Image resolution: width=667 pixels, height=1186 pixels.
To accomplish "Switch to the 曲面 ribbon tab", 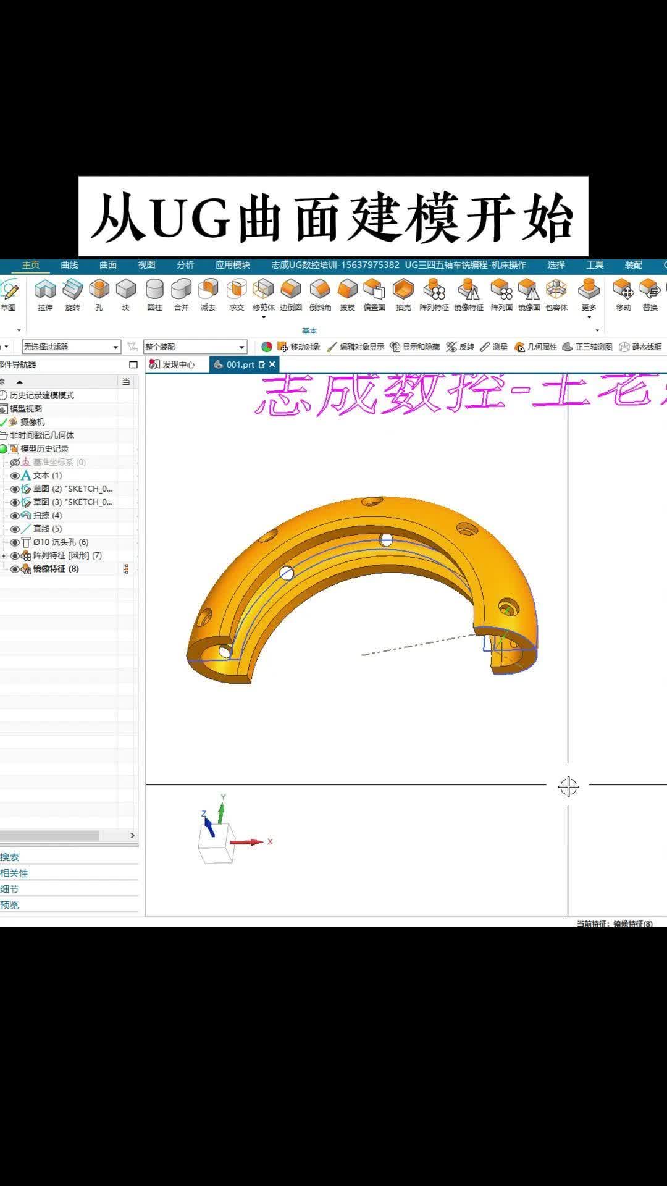I will click(x=108, y=265).
